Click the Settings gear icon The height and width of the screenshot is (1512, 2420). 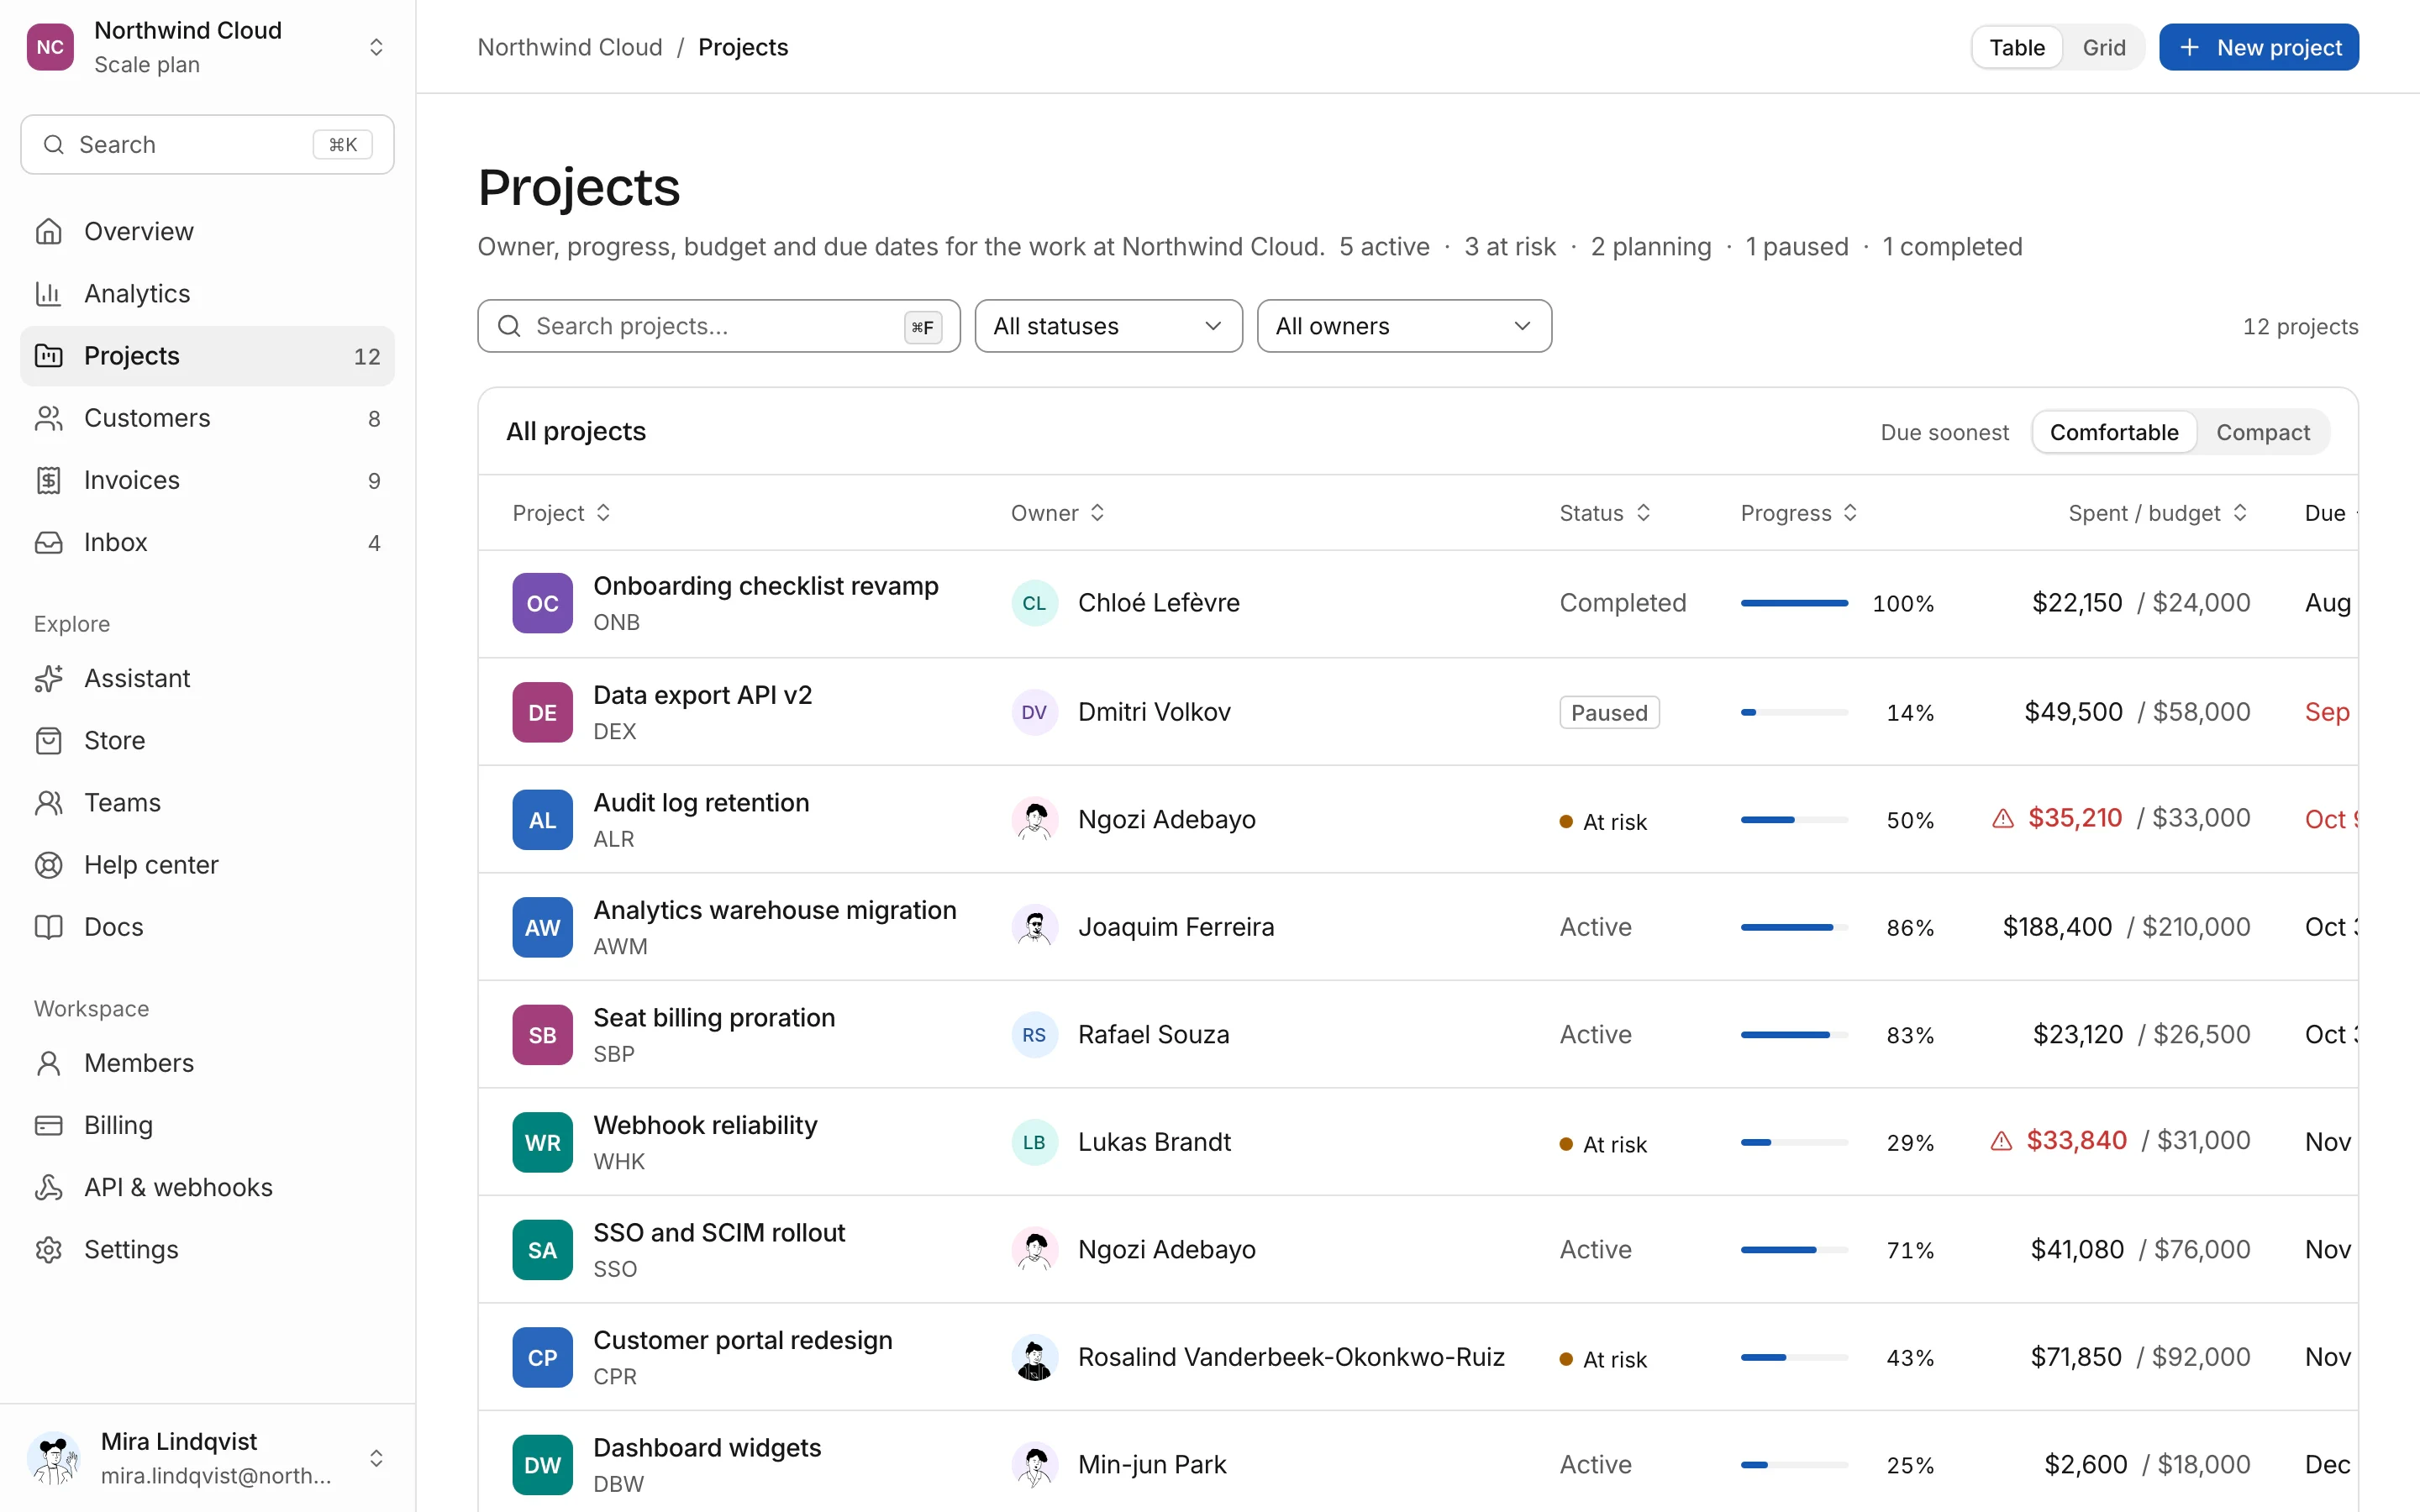click(x=48, y=1249)
